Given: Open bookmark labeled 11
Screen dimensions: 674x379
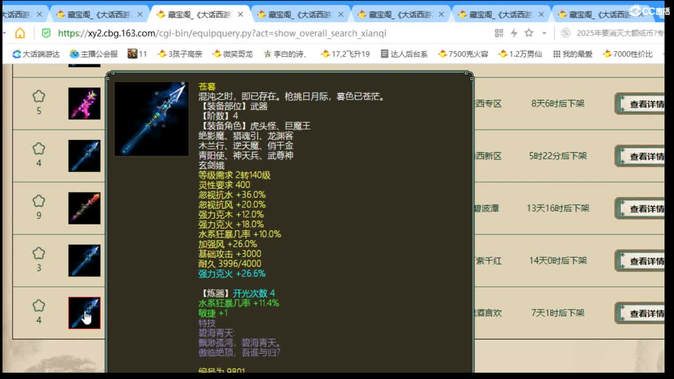Looking at the screenshot, I should point(137,54).
